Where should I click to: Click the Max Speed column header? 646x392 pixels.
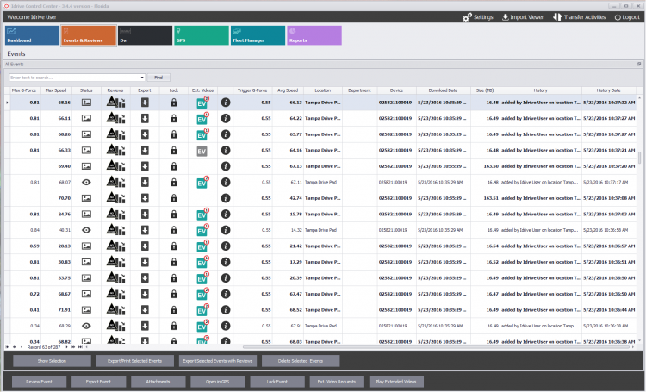click(56, 90)
